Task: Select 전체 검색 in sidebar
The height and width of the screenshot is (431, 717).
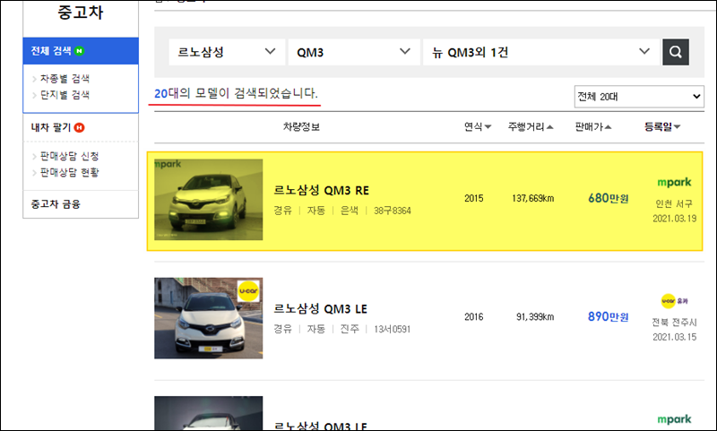Action: (x=81, y=51)
